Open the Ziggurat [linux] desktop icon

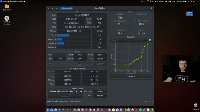coord(190,12)
